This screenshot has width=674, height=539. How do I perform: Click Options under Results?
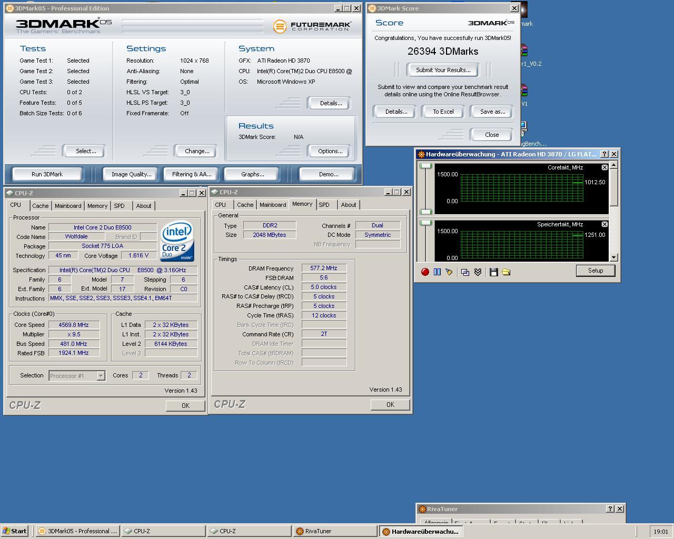[x=330, y=151]
